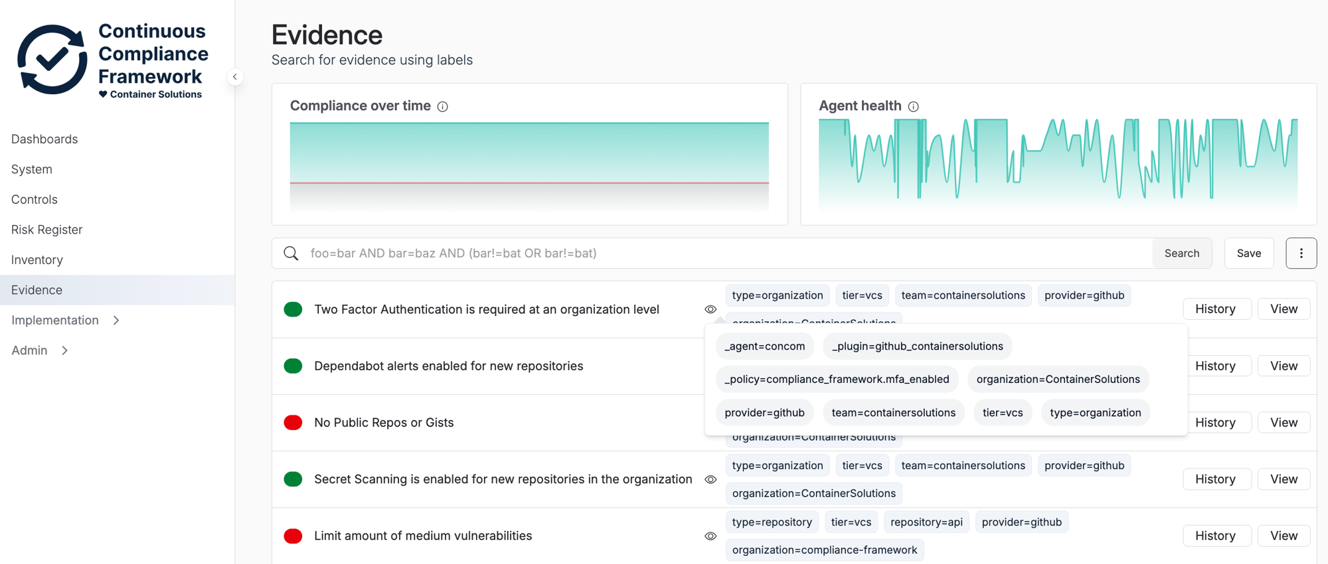Click the _policy=compliance_framework.mfa_enabled label
1328x564 pixels.
coord(837,380)
